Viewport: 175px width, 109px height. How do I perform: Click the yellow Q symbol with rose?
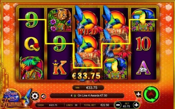click(32, 44)
